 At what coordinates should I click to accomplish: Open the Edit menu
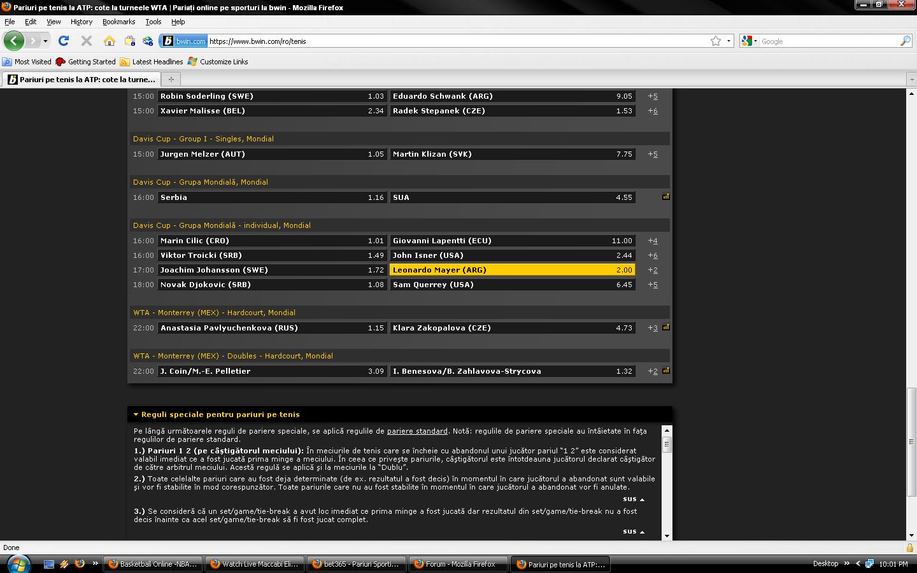[31, 22]
